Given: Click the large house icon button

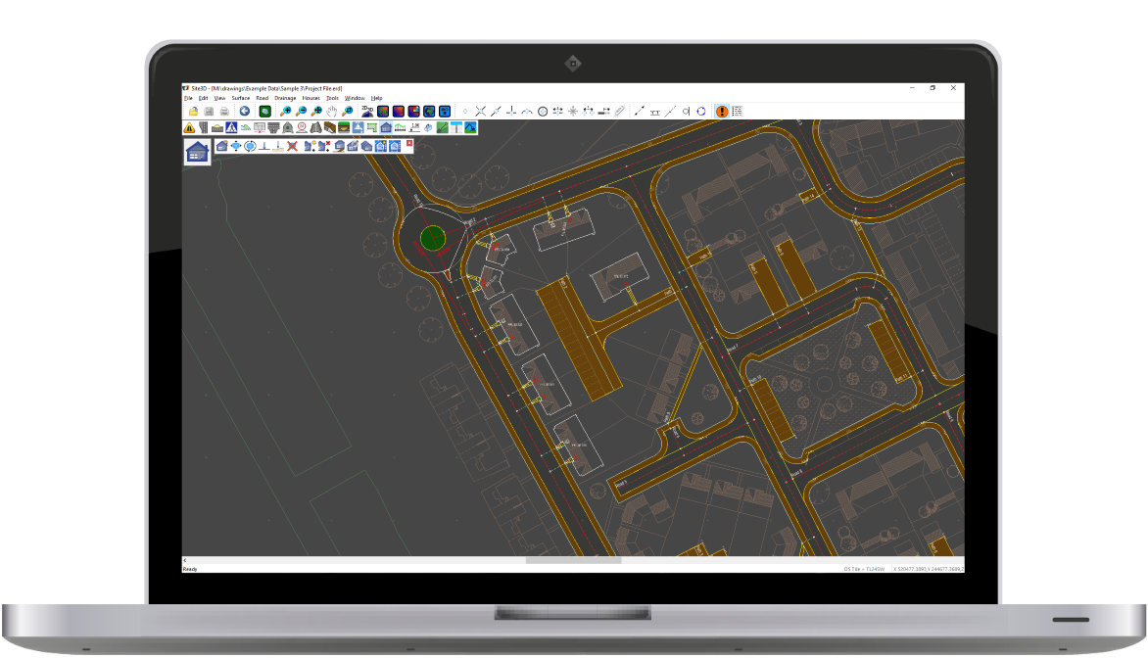Looking at the screenshot, I should pyautogui.click(x=198, y=152).
